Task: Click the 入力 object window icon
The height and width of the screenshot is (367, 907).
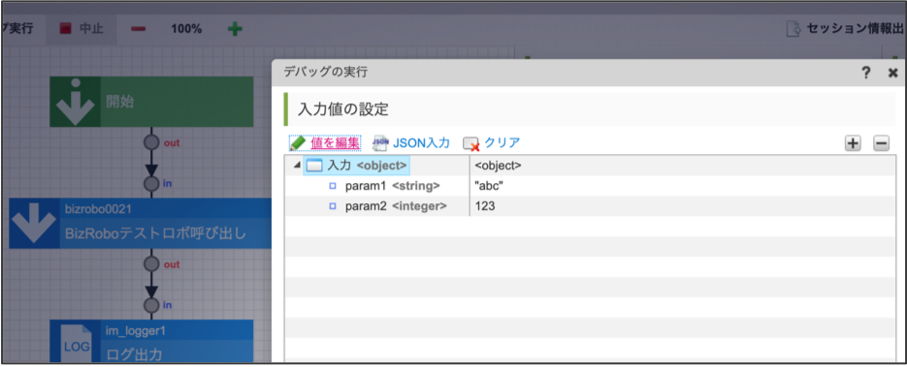Action: pyautogui.click(x=313, y=166)
